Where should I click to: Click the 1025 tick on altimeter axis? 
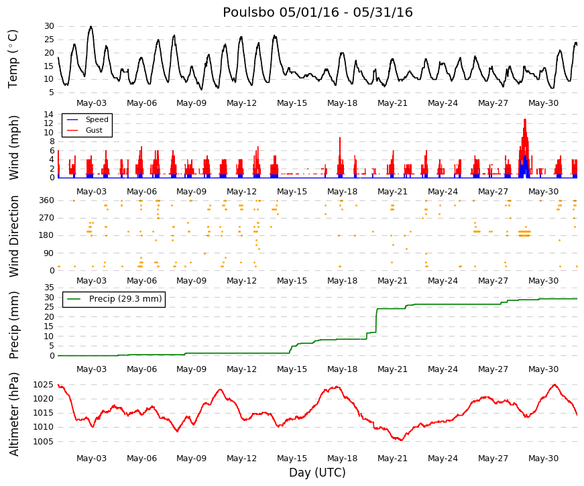(44, 385)
